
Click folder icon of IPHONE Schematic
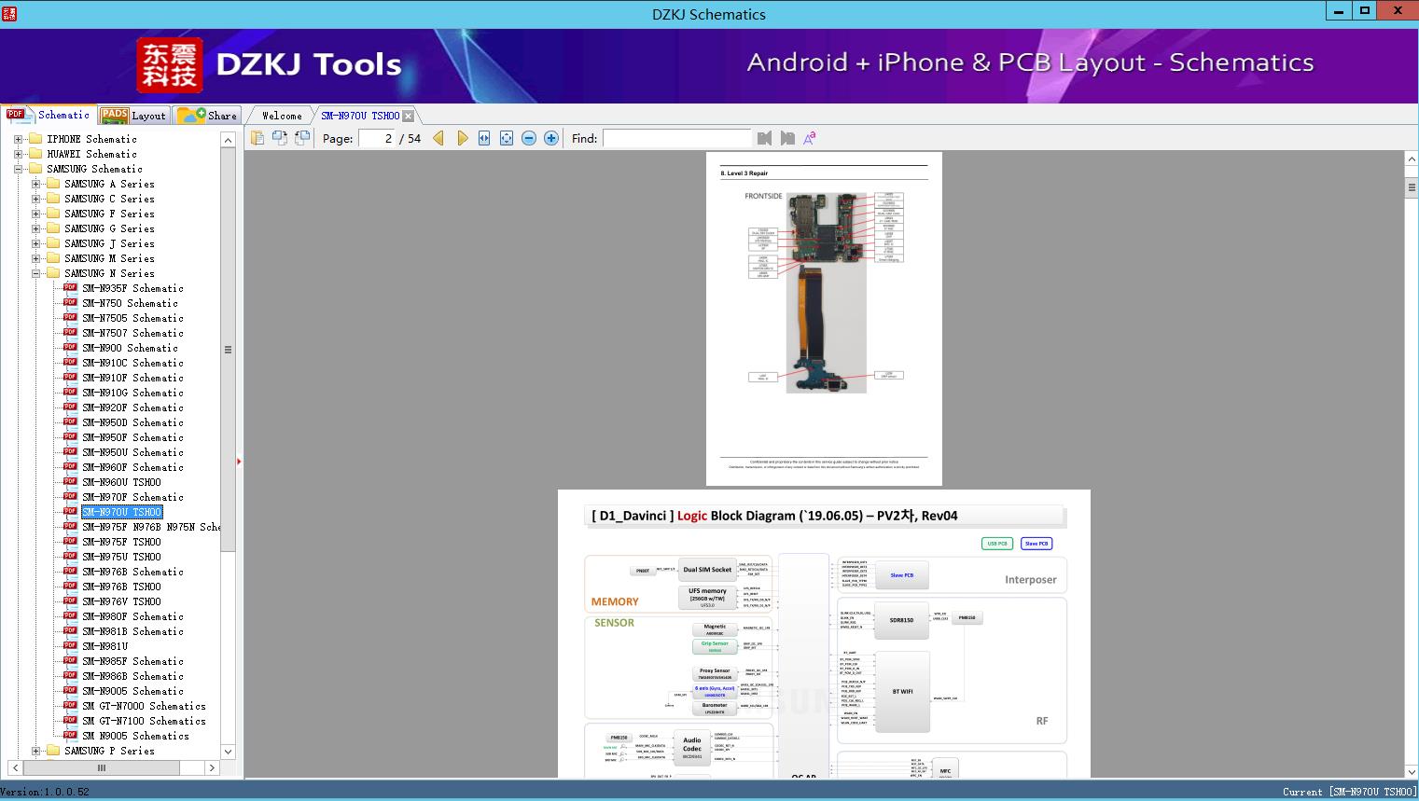click(35, 139)
